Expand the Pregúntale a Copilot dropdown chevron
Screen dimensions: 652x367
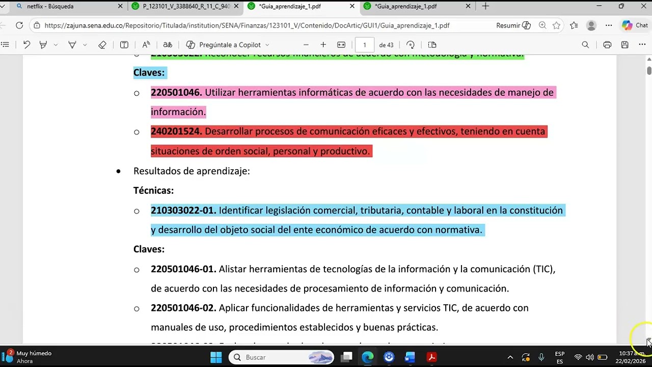(267, 45)
